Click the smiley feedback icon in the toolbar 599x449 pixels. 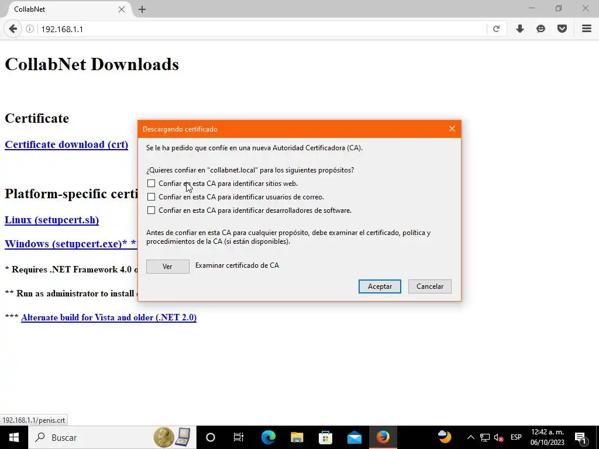[x=541, y=29]
